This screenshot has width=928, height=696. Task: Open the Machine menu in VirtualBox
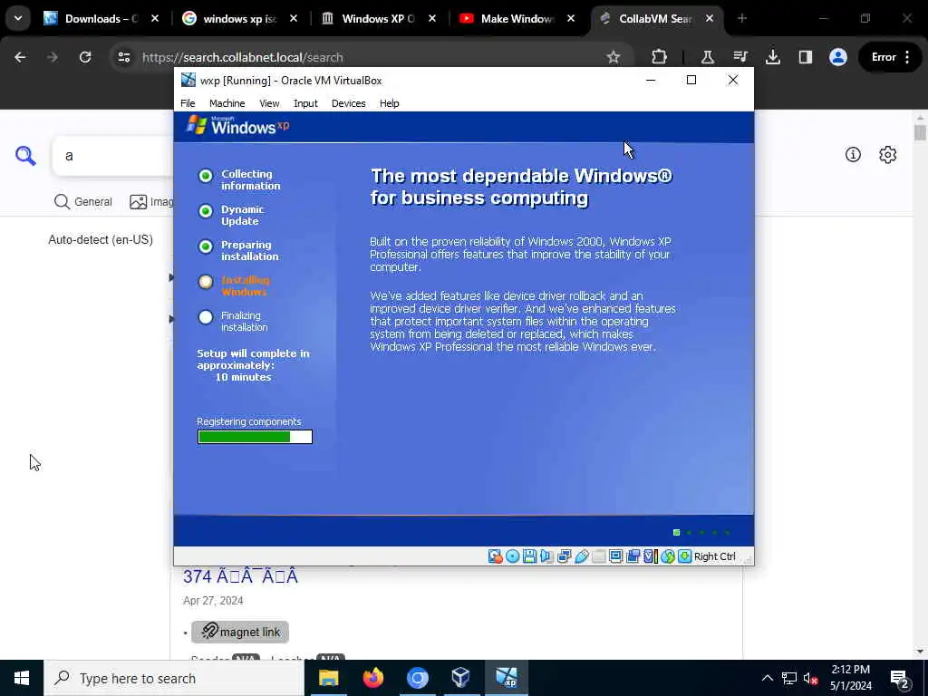click(x=227, y=103)
